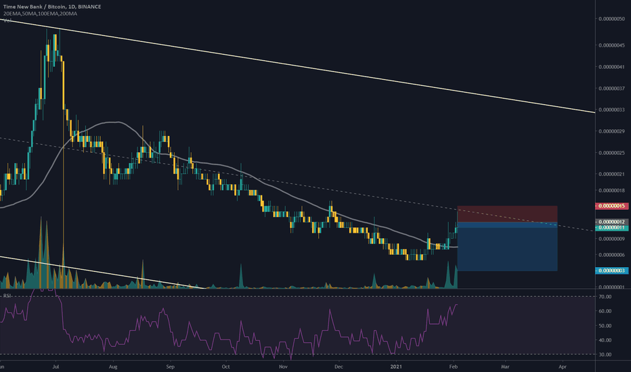Click the 70.00 RSI scale value
The height and width of the screenshot is (372, 631).
tap(605, 297)
